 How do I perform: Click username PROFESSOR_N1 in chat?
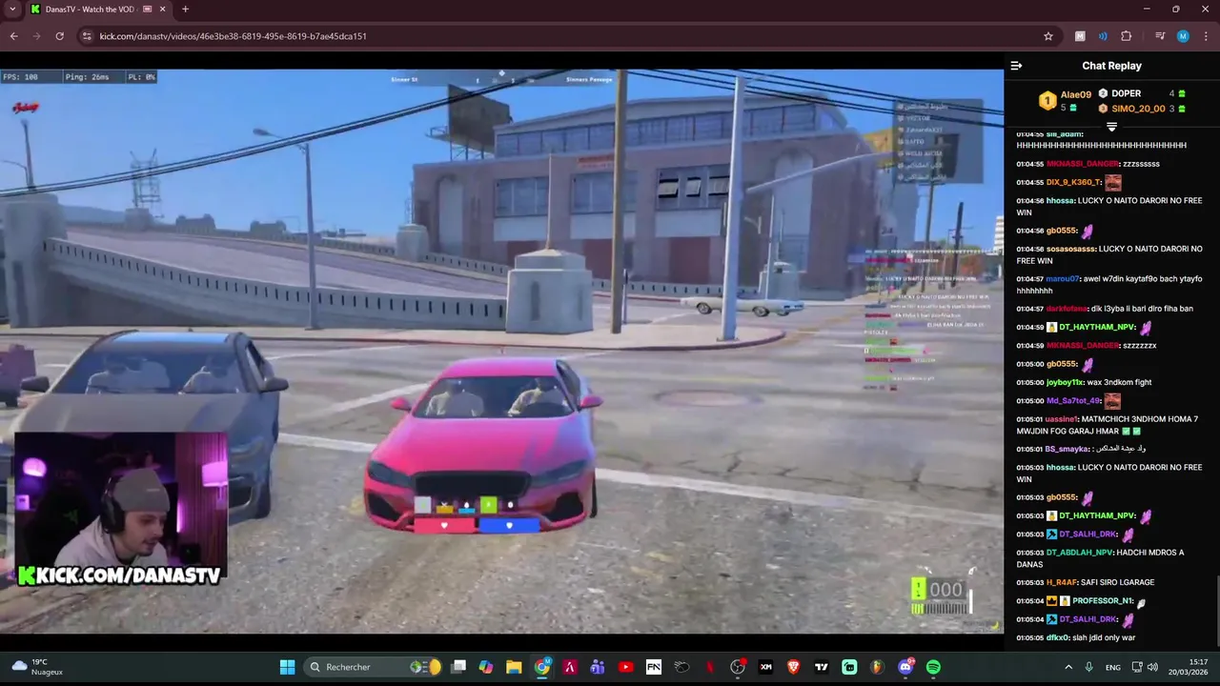(1102, 601)
